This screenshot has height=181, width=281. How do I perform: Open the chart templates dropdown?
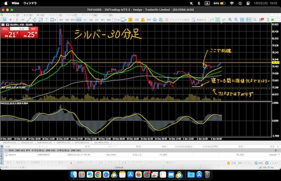pyautogui.click(x=124, y=20)
